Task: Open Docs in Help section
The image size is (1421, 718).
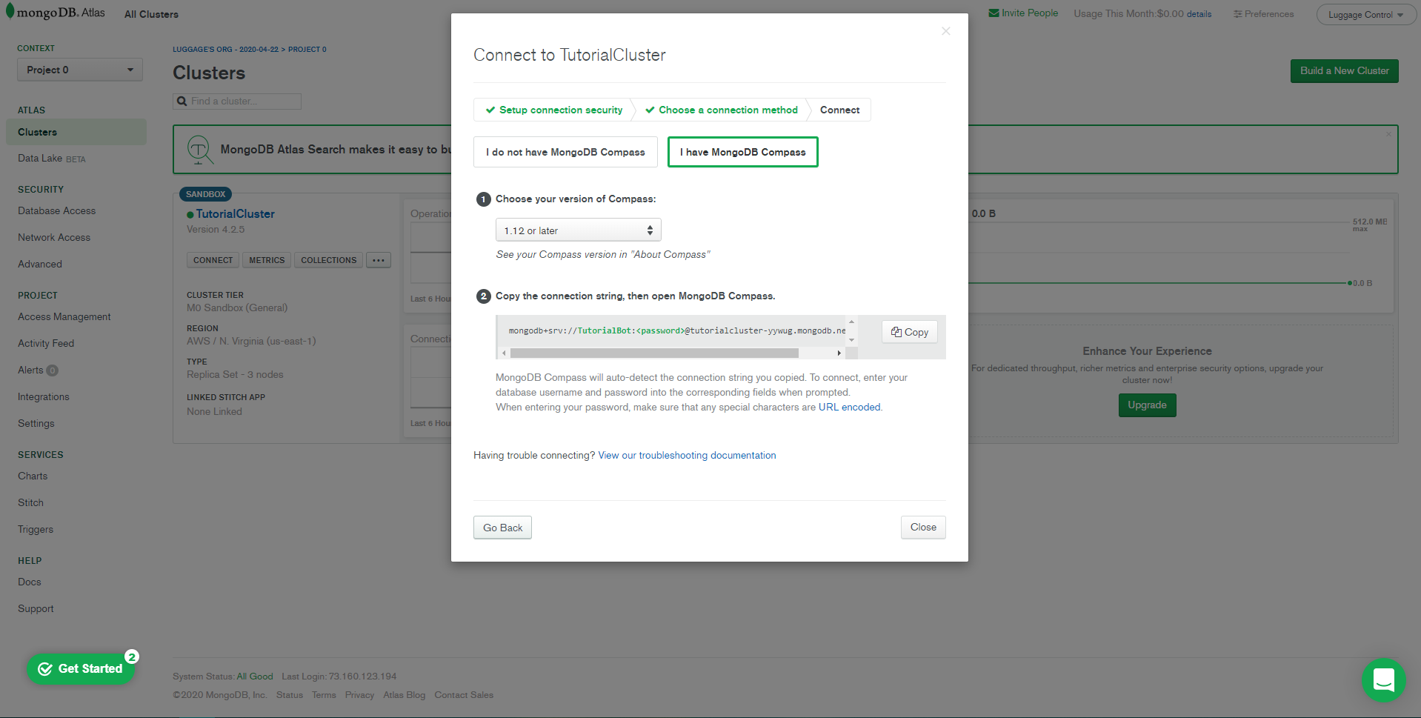Action: pos(30,582)
